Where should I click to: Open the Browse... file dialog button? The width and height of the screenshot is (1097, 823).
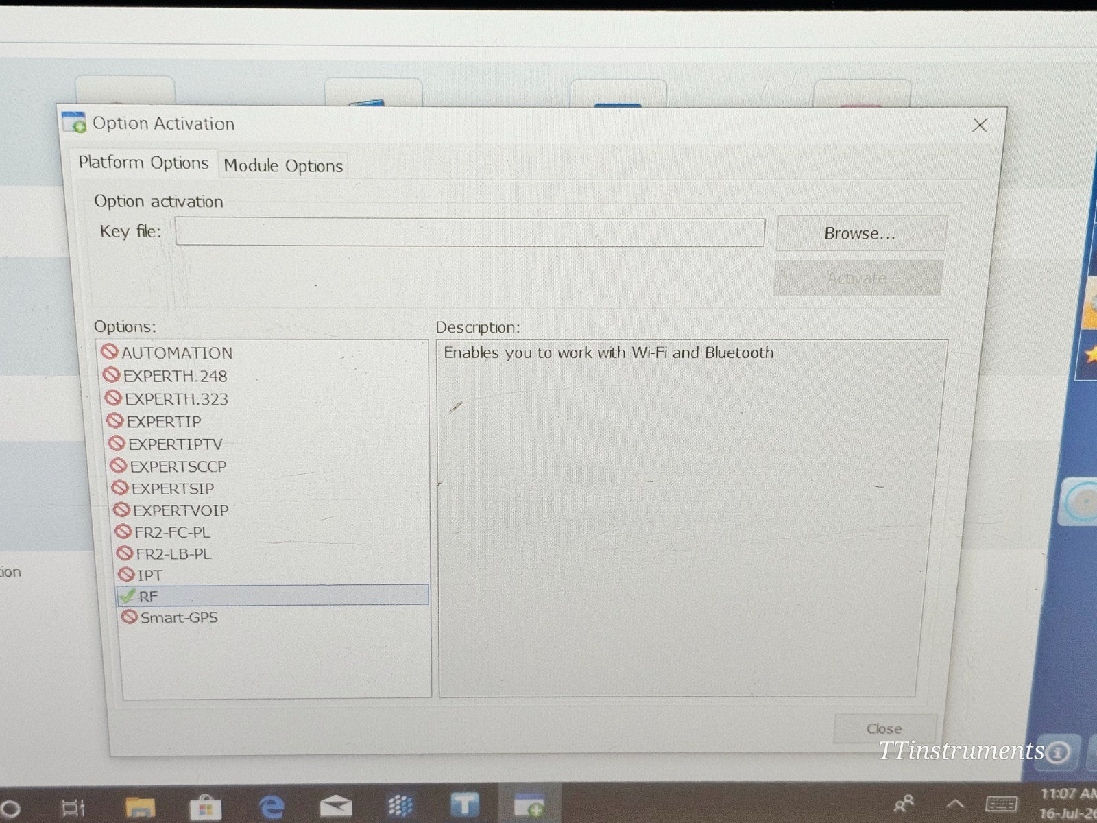pos(860,233)
